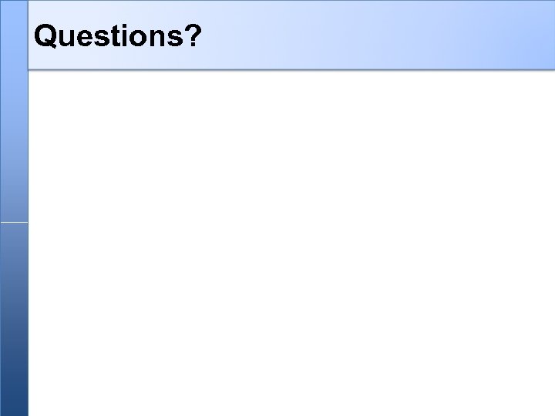This screenshot has height=416, width=555.
Task: Click the letter "u" in the Questions title
Action: (69, 36)
